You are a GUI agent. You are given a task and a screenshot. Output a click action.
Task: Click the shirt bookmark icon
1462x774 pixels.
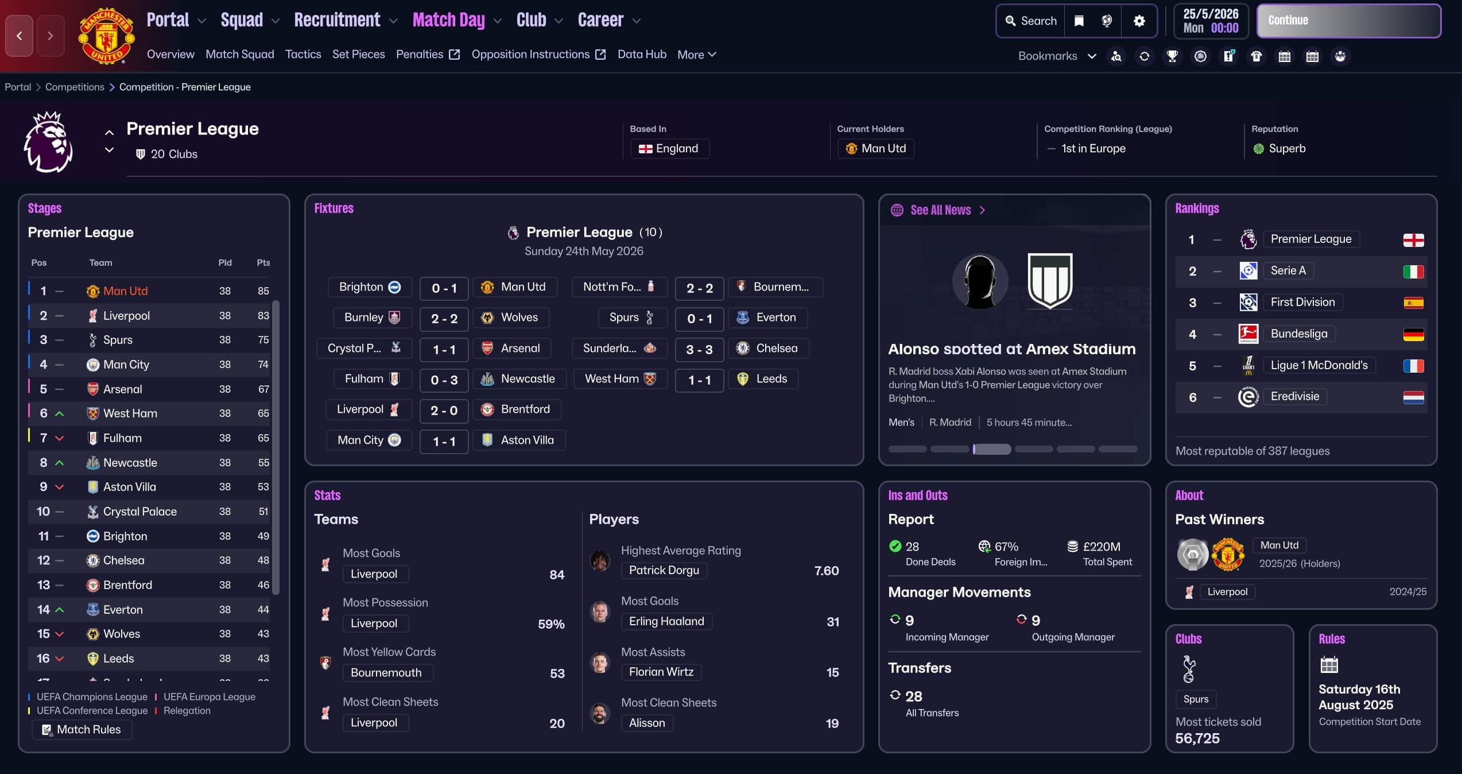pyautogui.click(x=1257, y=56)
